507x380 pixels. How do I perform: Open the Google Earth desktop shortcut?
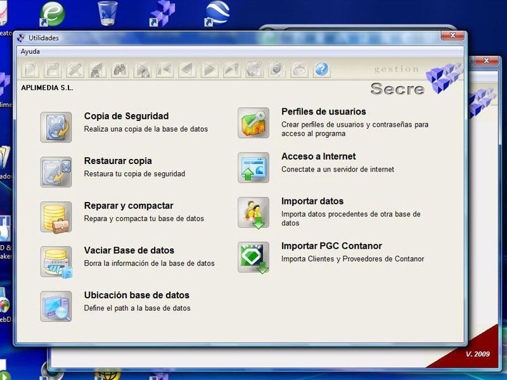coord(217,13)
